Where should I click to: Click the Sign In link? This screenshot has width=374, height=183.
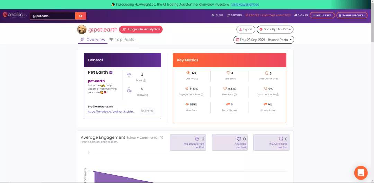(301, 15)
